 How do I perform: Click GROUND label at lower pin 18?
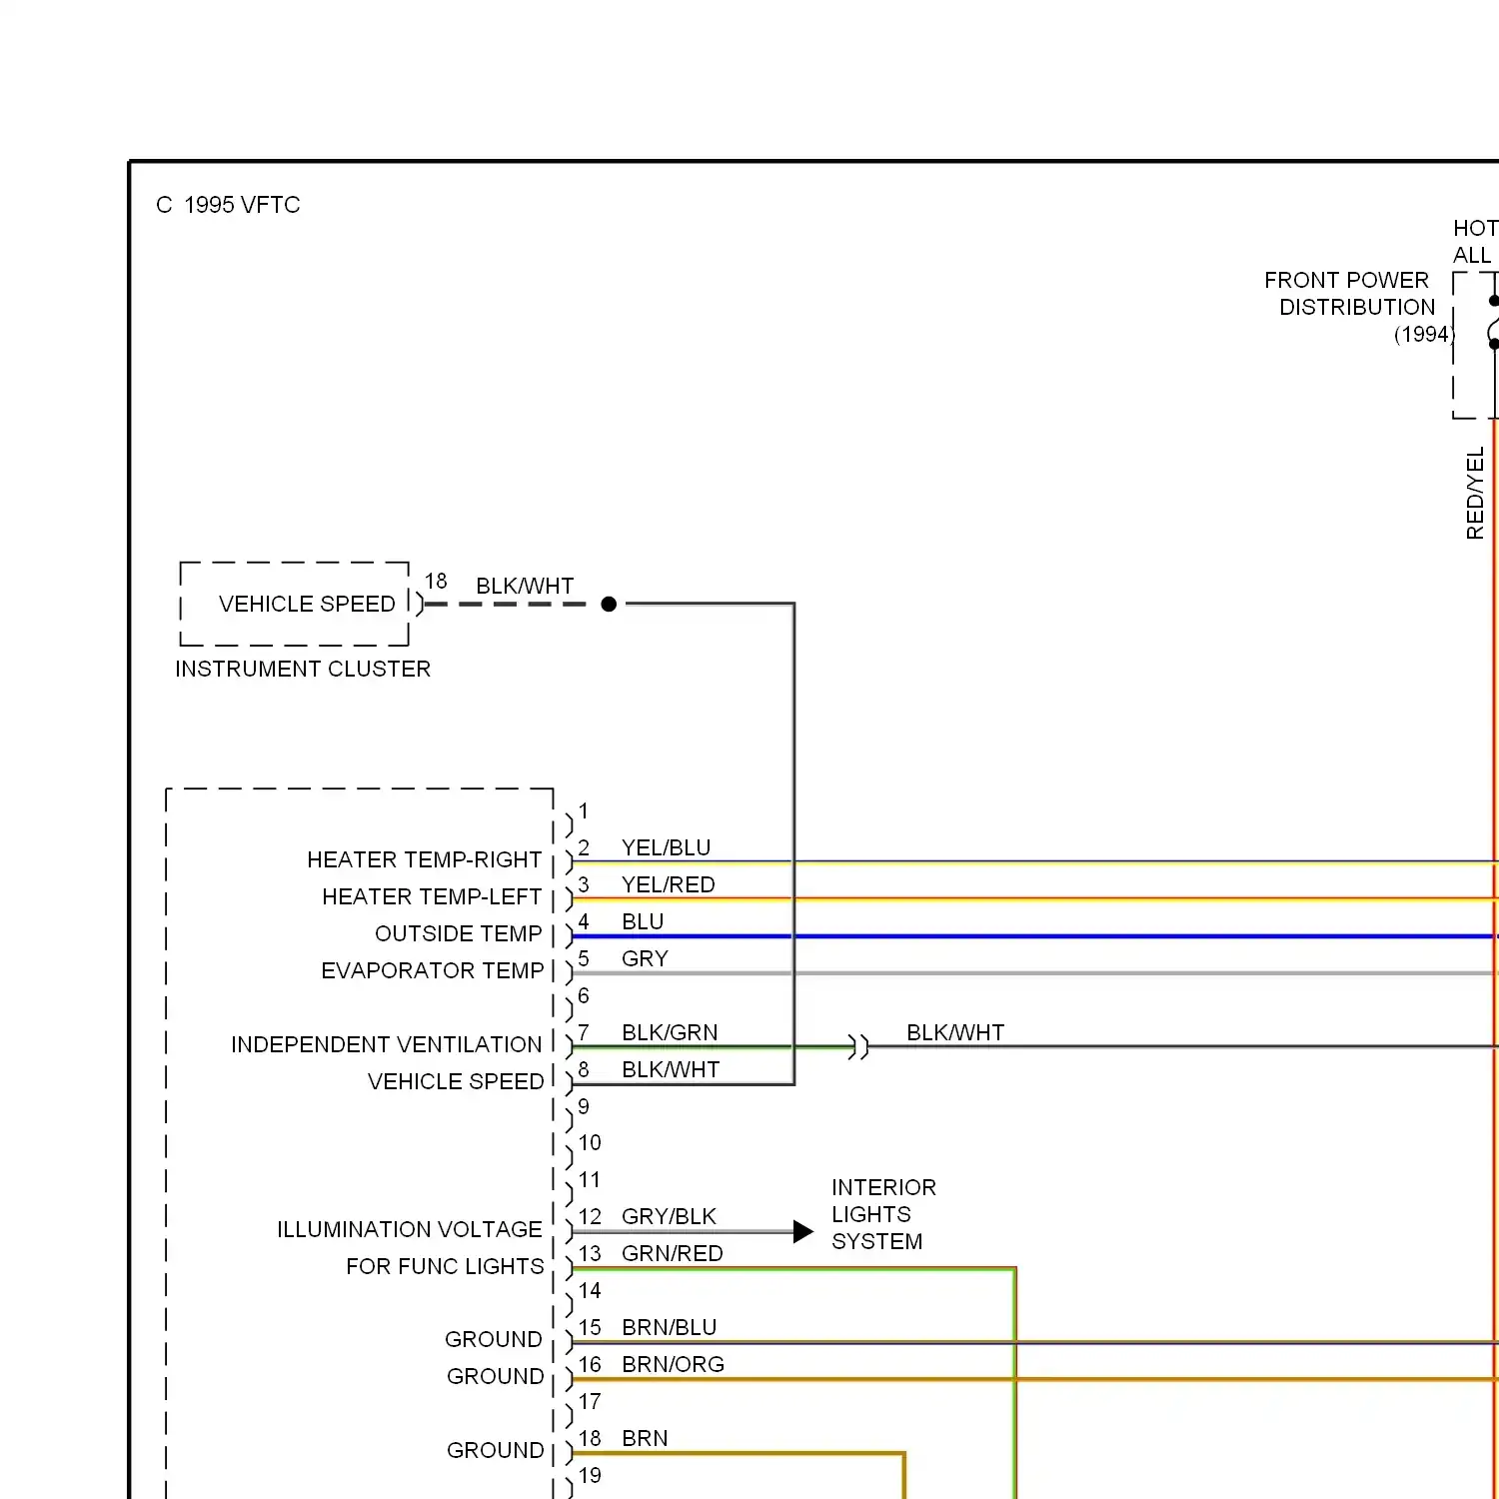coord(496,1450)
